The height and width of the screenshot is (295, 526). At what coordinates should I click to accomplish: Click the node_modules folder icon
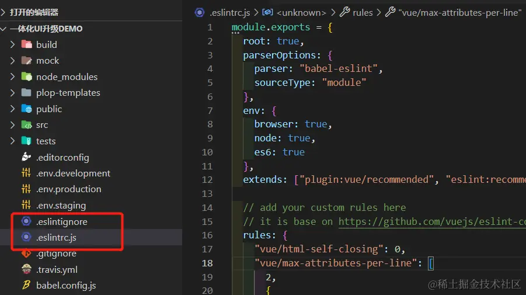point(26,77)
